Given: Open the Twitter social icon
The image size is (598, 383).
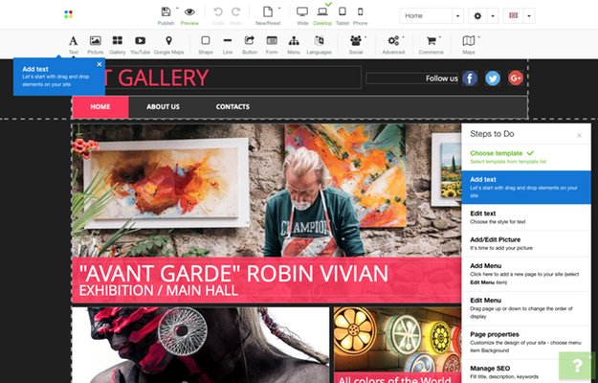Looking at the screenshot, I should click(493, 79).
